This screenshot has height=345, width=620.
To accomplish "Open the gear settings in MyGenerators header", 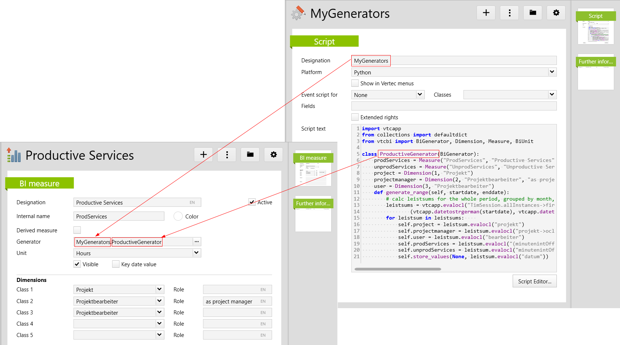I will coord(556,13).
